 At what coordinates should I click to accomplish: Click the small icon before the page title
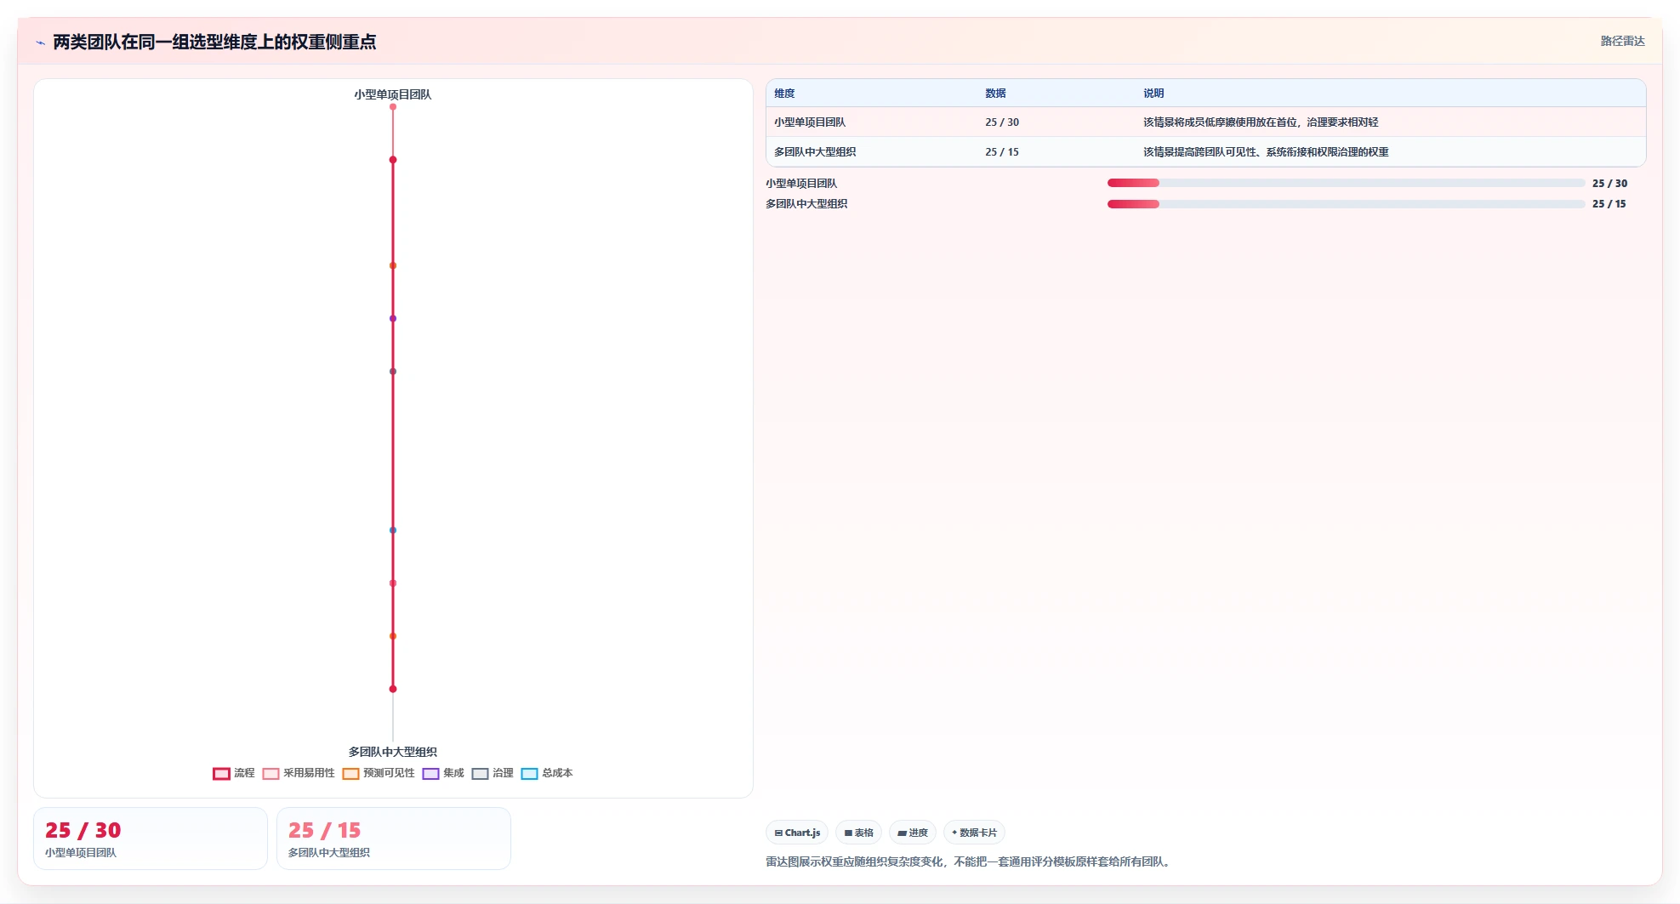(x=40, y=43)
